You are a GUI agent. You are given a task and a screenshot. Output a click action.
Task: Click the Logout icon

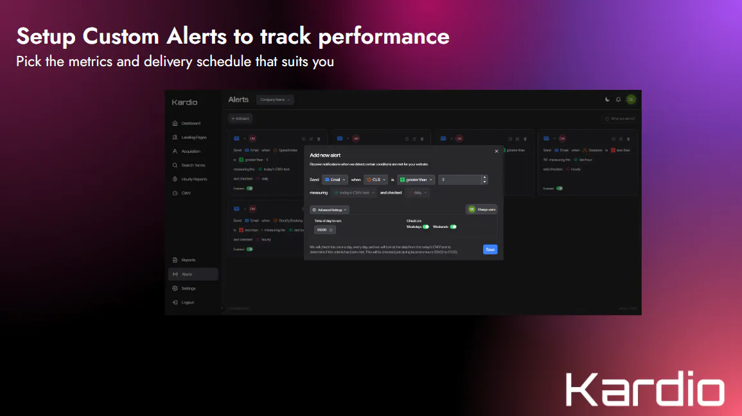click(x=175, y=302)
